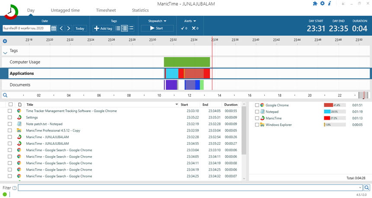The width and height of the screenshot is (372, 198).
Task: Click Notepad icon in summary panel
Action: (262, 112)
